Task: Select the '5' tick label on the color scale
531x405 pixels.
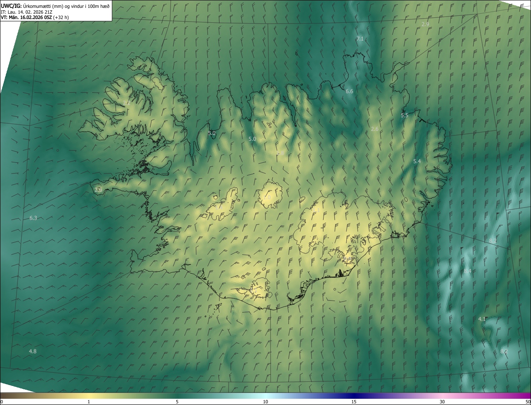Action: click(177, 402)
